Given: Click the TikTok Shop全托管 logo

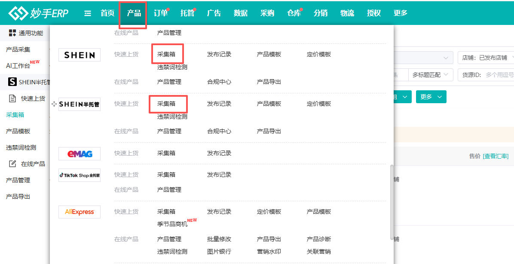Looking at the screenshot, I should [x=80, y=175].
